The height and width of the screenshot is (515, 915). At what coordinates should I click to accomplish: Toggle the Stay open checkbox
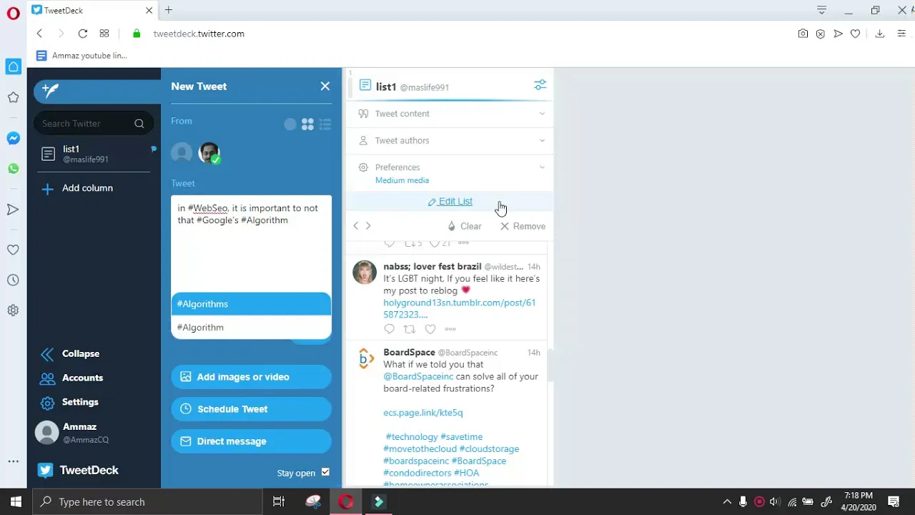[x=325, y=472]
